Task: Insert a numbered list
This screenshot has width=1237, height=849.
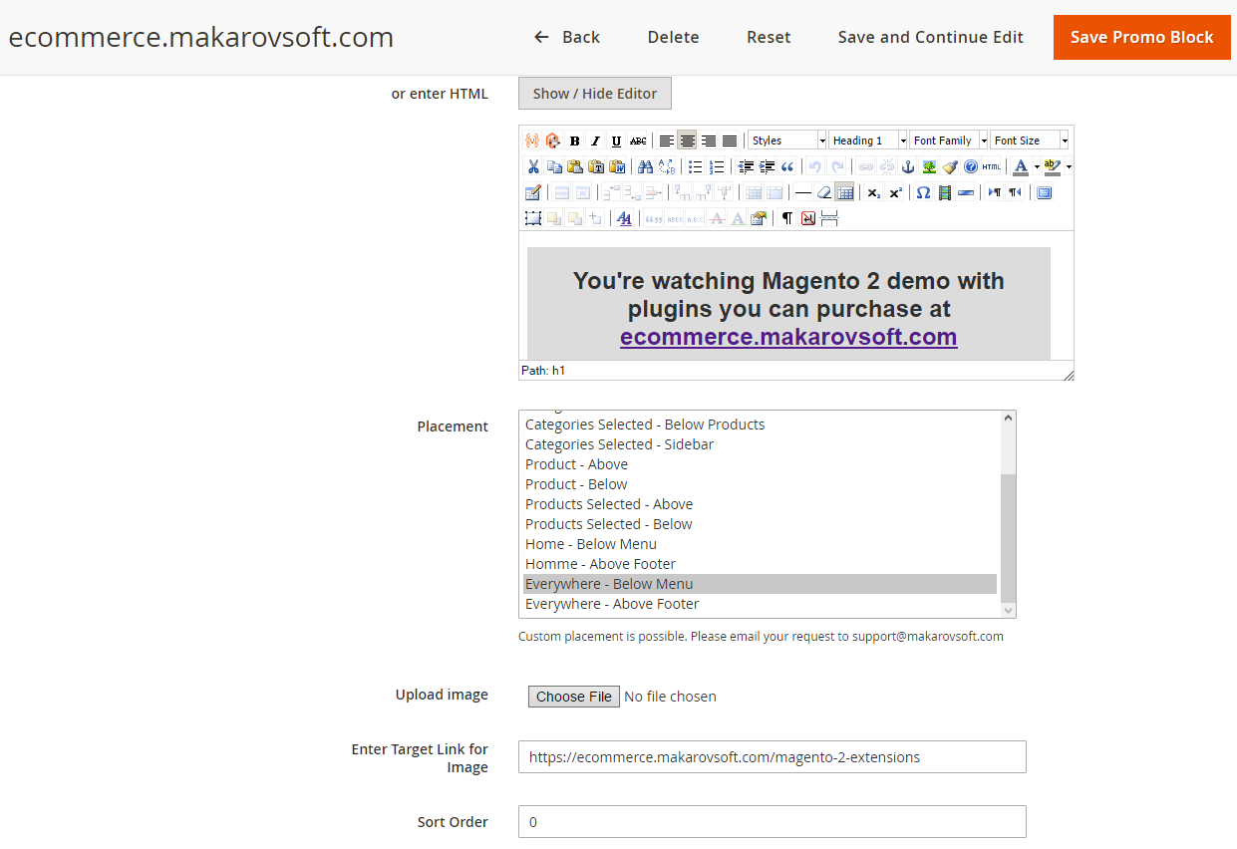Action: [x=716, y=166]
